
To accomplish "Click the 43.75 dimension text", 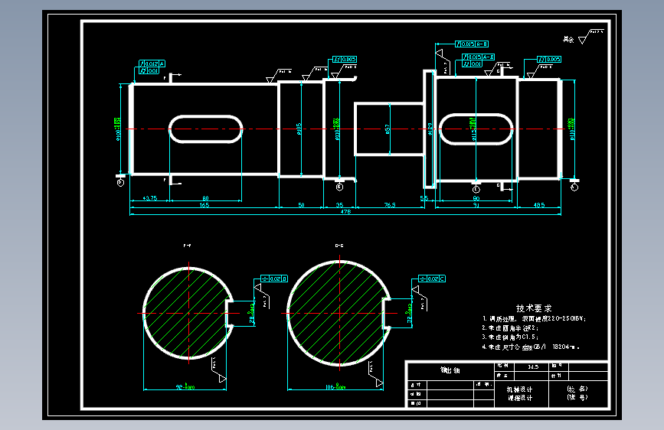I will coord(150,198).
